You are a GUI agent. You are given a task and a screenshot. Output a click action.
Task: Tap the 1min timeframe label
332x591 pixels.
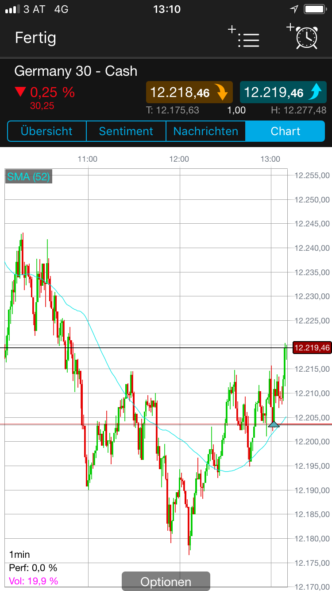coord(19,554)
